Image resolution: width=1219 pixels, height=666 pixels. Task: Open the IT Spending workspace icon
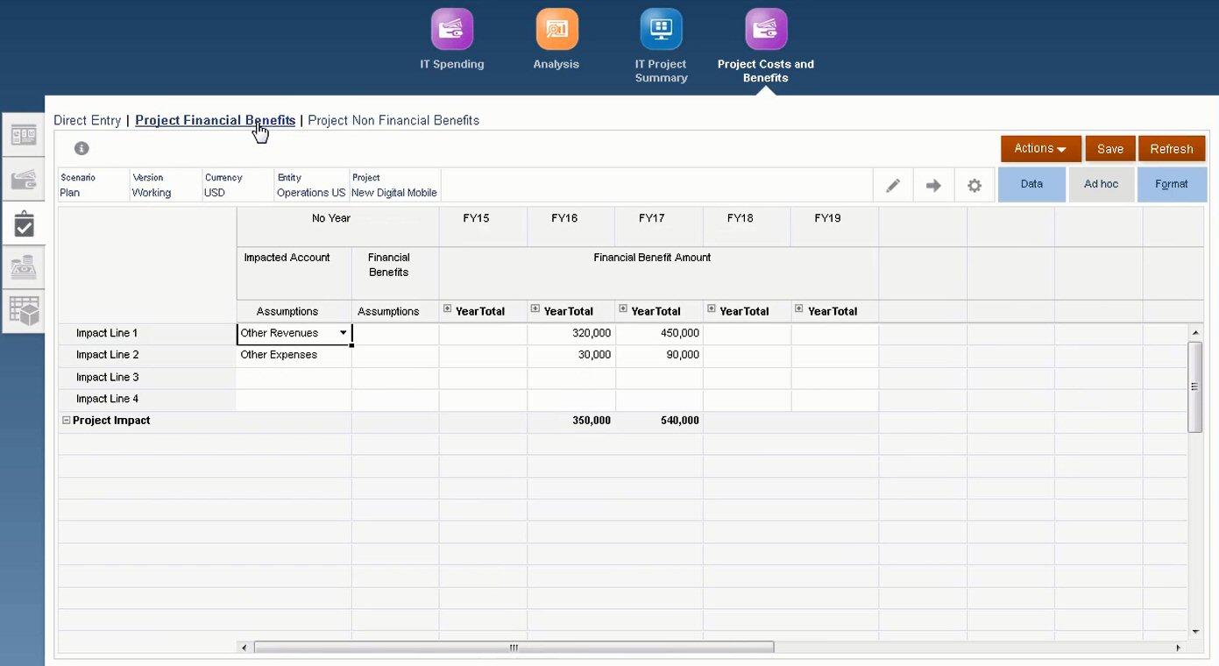click(451, 28)
